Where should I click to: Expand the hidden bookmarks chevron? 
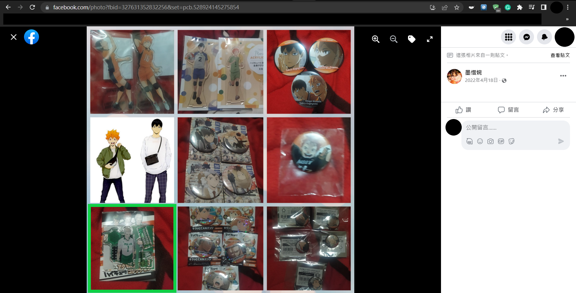[x=567, y=19]
